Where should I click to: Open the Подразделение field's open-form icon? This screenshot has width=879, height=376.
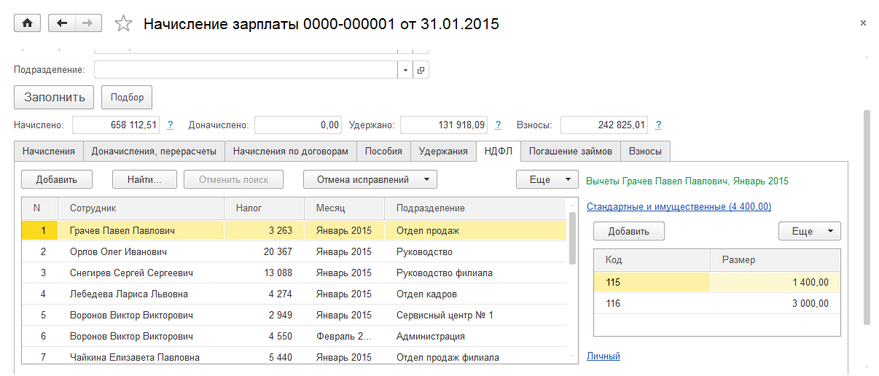click(421, 70)
